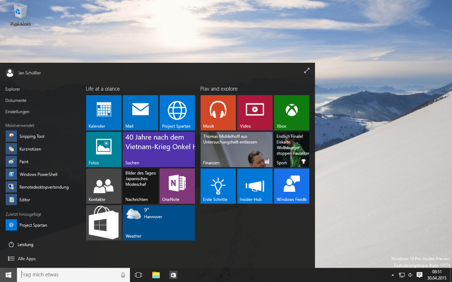Launch the OneNote tile

pyautogui.click(x=177, y=186)
